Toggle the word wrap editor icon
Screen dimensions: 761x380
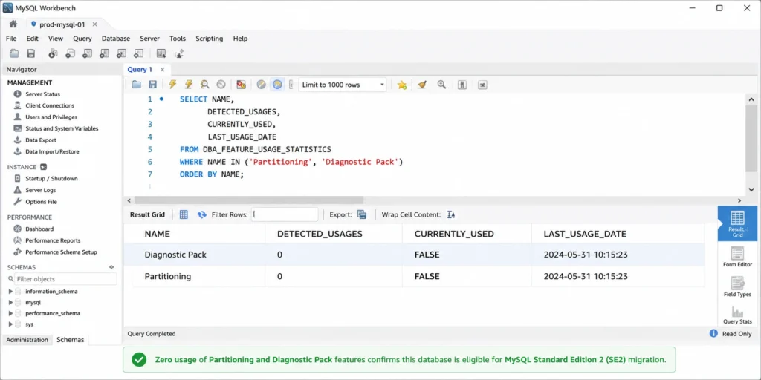(x=482, y=85)
